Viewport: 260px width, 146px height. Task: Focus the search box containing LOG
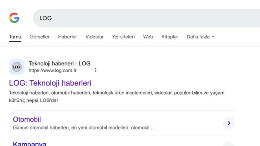click(147, 18)
